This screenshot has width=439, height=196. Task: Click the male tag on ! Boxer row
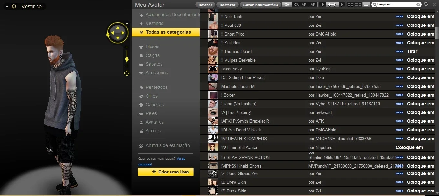tap(400, 95)
